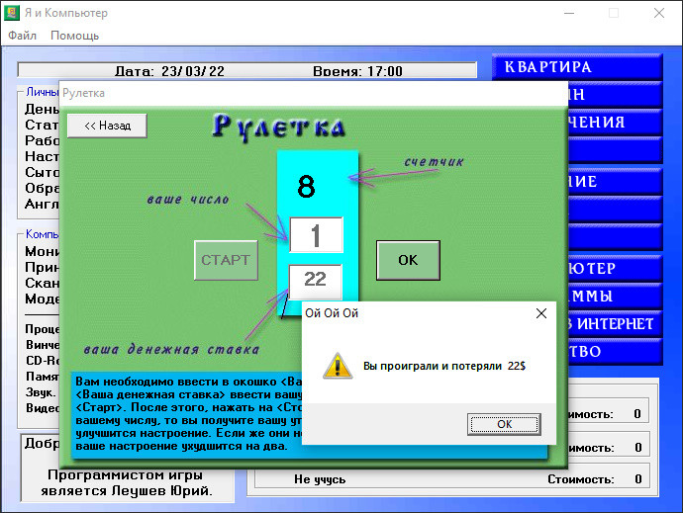The width and height of the screenshot is (683, 513).
Task: Click 'Программистом игры является Леушев Юрий' text
Action: (x=127, y=483)
